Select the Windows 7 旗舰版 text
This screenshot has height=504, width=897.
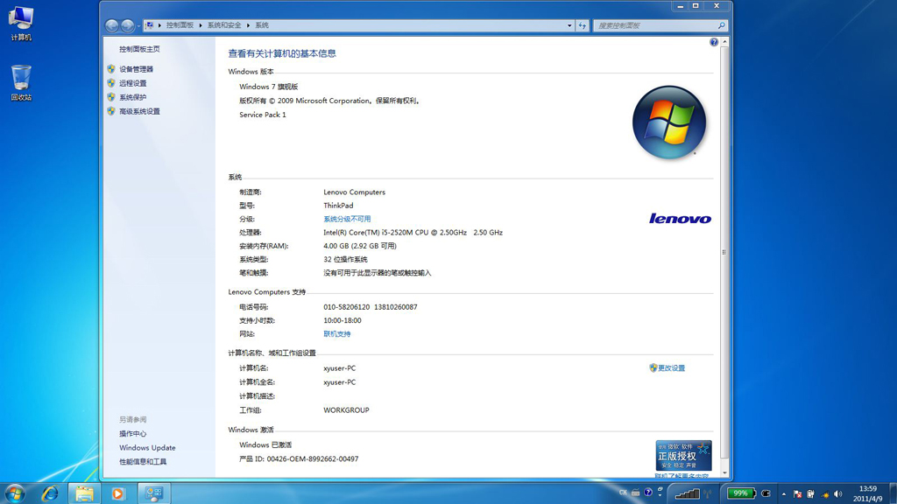coord(269,87)
